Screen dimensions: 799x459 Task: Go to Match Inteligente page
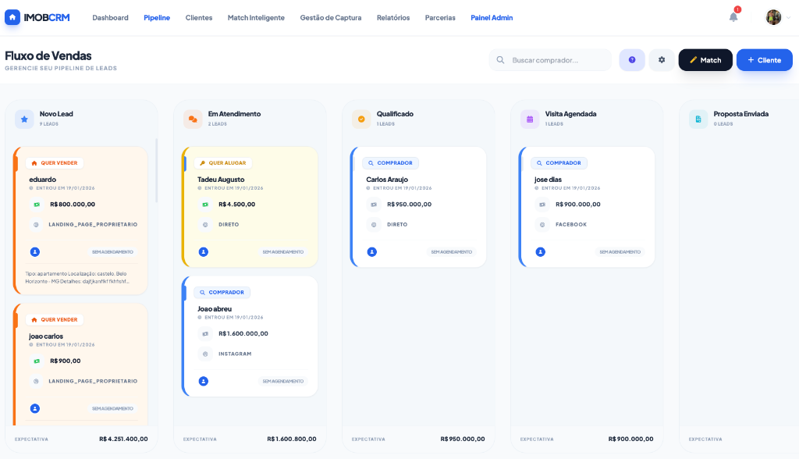(x=256, y=17)
